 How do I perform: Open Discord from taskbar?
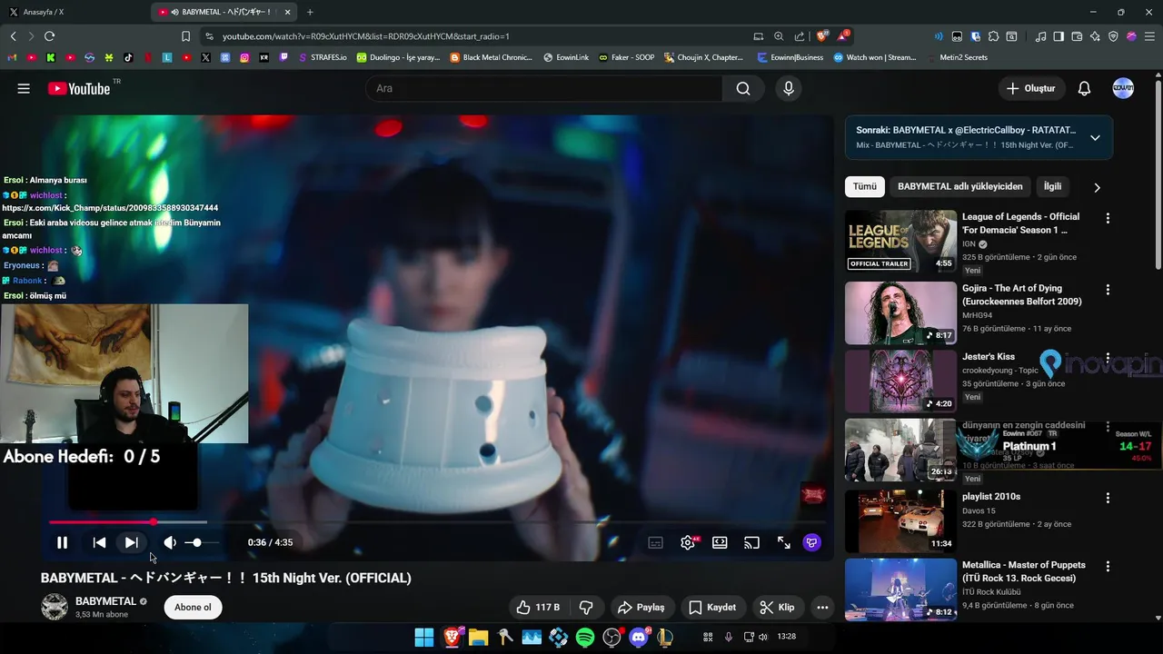(640, 637)
